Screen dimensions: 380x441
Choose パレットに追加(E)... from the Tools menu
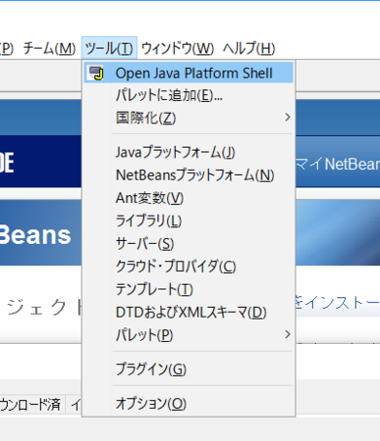189,95
